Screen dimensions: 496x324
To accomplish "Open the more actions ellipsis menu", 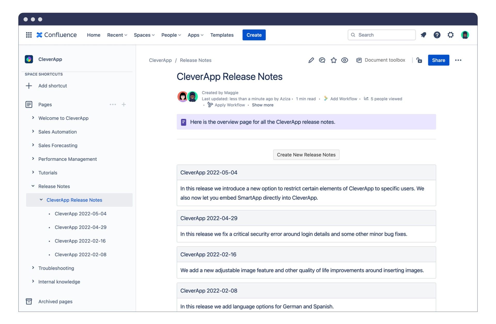I will click(x=458, y=60).
